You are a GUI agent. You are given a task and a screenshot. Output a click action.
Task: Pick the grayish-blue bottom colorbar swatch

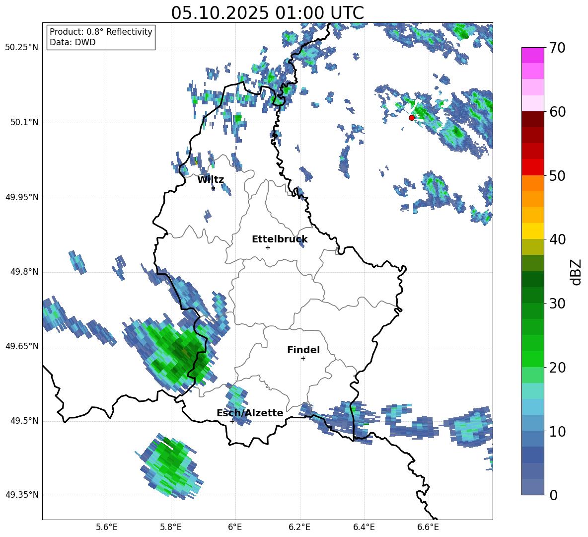click(532, 487)
